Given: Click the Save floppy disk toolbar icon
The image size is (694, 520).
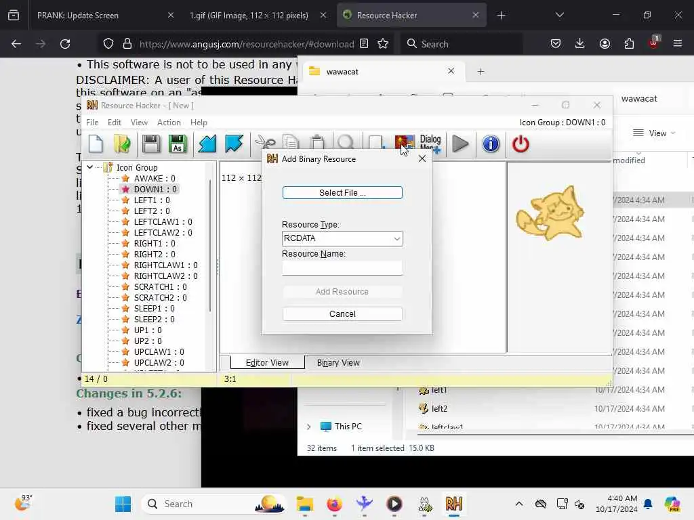Looking at the screenshot, I should coord(150,144).
